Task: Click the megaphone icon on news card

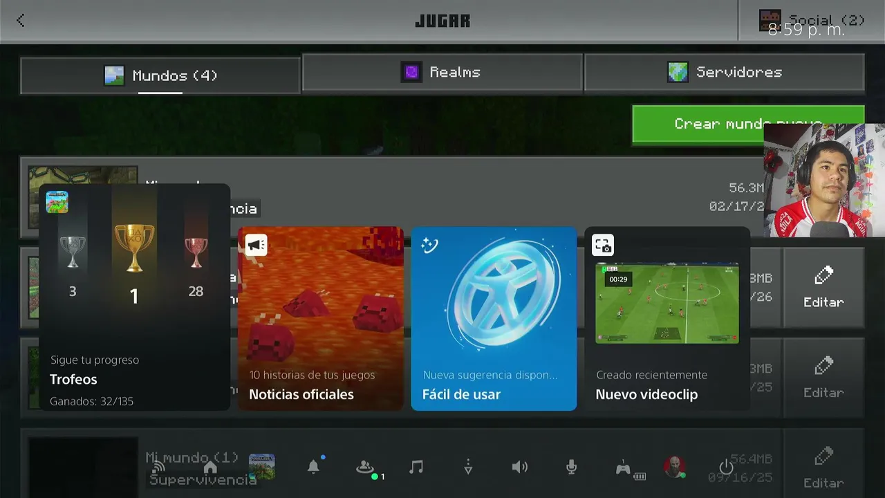Action: tap(256, 245)
